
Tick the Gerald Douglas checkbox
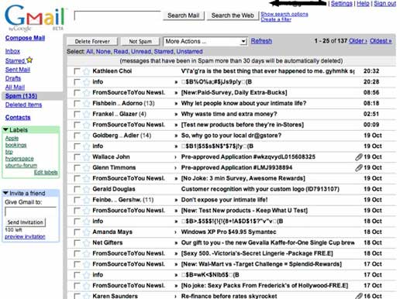tap(77, 189)
